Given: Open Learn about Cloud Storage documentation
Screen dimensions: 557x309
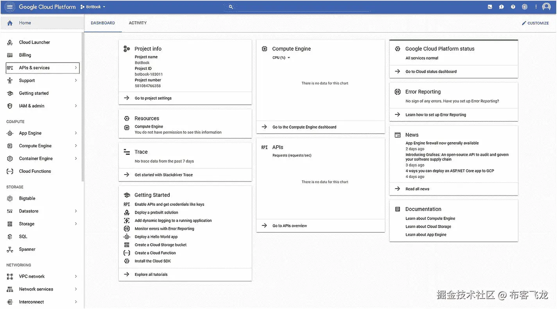Looking at the screenshot, I should 428,227.
